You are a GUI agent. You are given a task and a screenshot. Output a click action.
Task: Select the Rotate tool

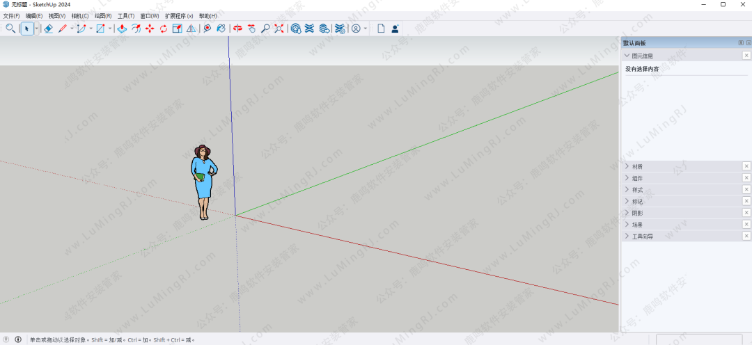tap(163, 29)
